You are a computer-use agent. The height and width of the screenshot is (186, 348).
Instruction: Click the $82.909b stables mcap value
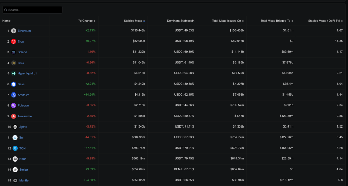tap(139, 41)
